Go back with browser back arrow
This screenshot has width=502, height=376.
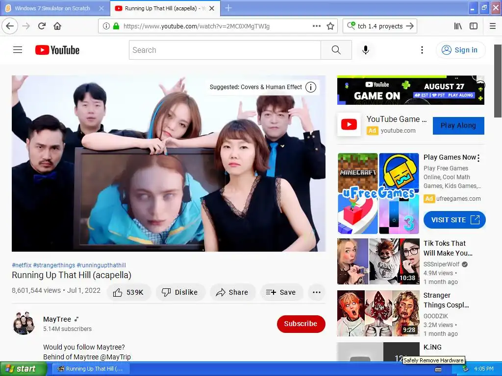pyautogui.click(x=10, y=26)
